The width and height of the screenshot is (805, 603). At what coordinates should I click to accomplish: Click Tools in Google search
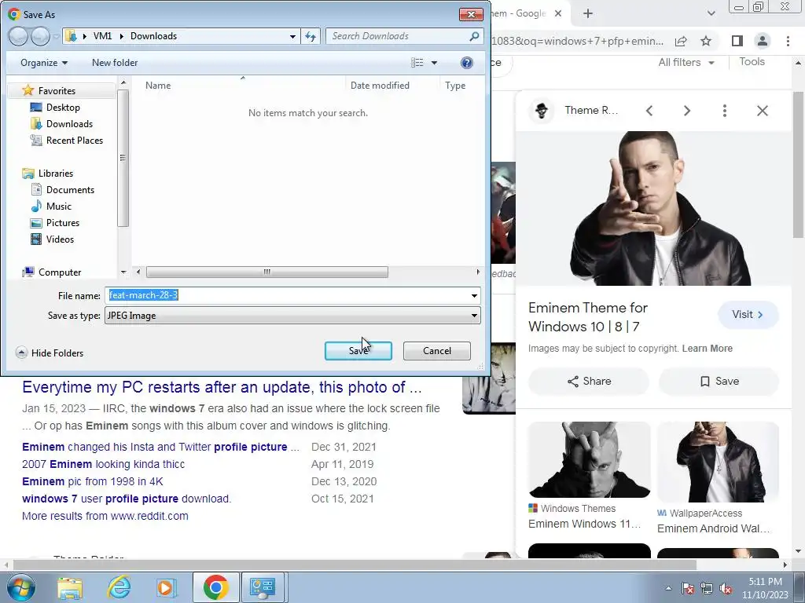752,61
